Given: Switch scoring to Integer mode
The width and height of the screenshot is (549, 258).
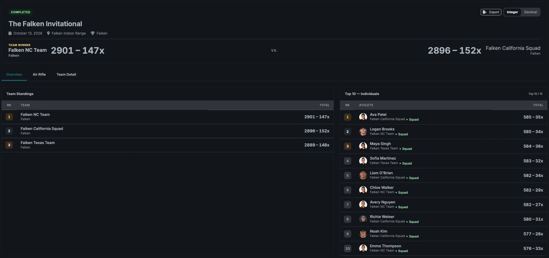Looking at the screenshot, I should tap(512, 12).
